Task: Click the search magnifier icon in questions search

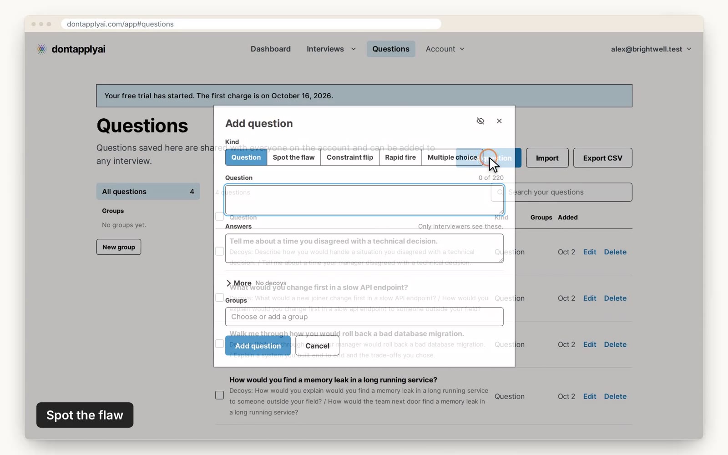Action: (500, 192)
